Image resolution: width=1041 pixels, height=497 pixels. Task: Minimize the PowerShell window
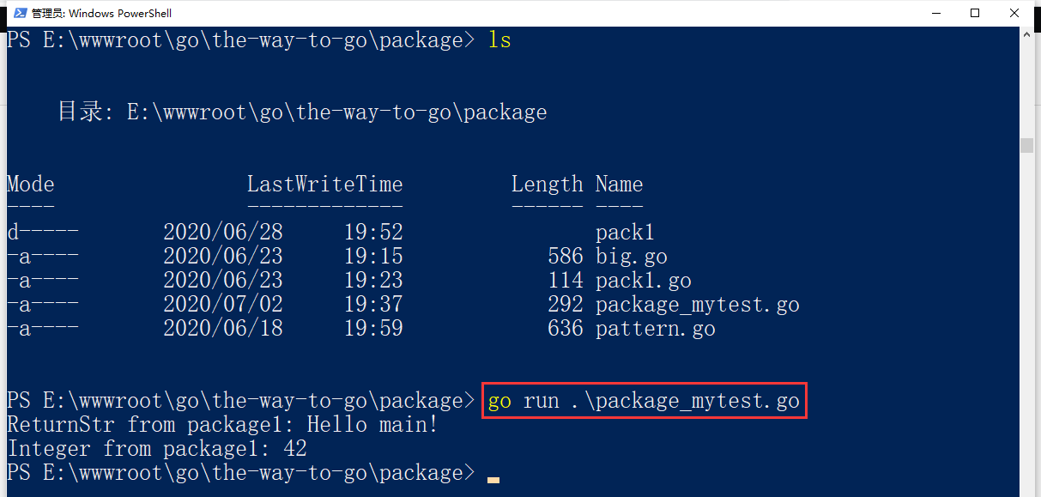pyautogui.click(x=935, y=13)
